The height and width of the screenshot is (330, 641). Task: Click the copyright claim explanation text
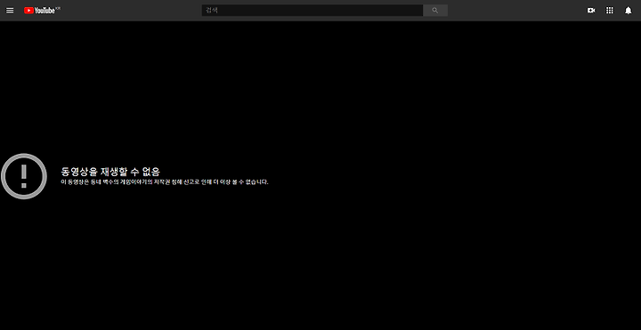[x=165, y=182]
